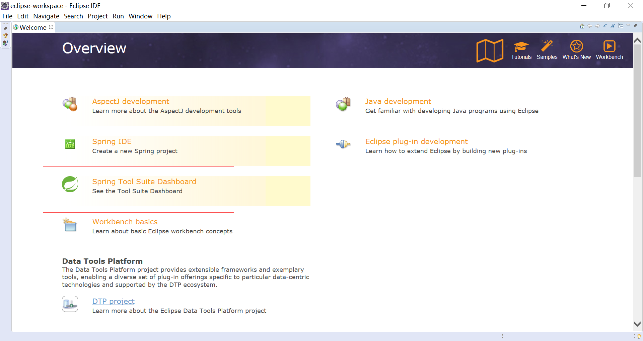Restore the Welcome view using the double-window icon at toolbar right
The width and height of the screenshot is (643, 341).
(x=636, y=25)
